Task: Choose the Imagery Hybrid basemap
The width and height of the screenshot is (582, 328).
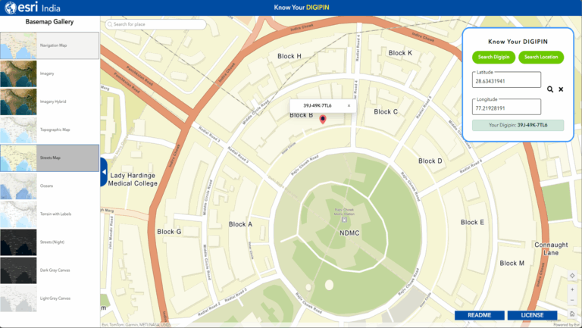Action: pos(50,102)
